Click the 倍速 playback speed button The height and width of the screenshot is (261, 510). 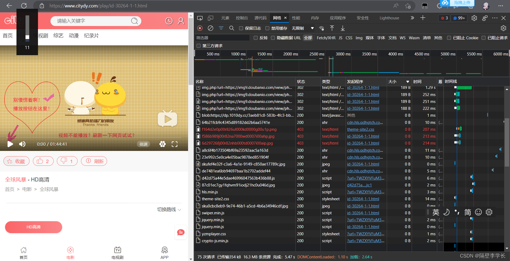pyautogui.click(x=144, y=144)
